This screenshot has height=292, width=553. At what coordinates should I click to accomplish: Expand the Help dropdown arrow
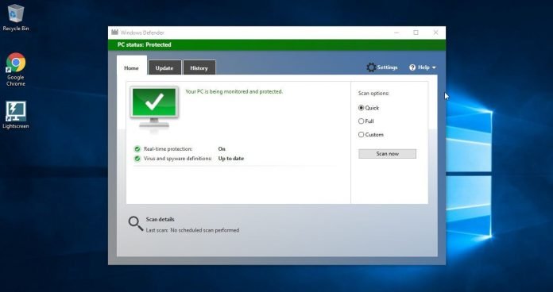pyautogui.click(x=434, y=67)
